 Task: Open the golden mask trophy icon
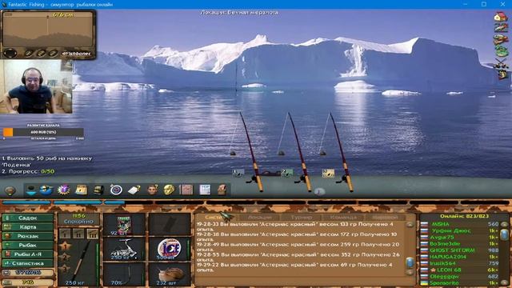pos(169,190)
